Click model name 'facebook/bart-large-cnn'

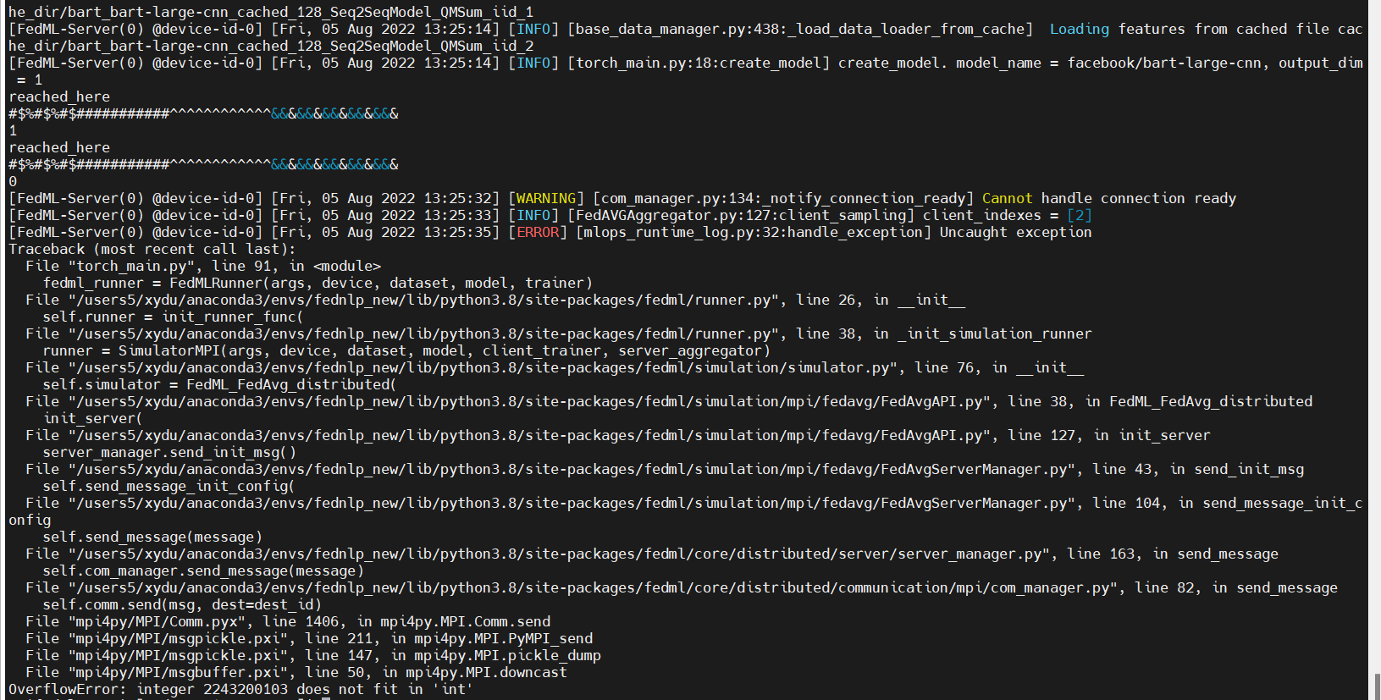point(1164,63)
